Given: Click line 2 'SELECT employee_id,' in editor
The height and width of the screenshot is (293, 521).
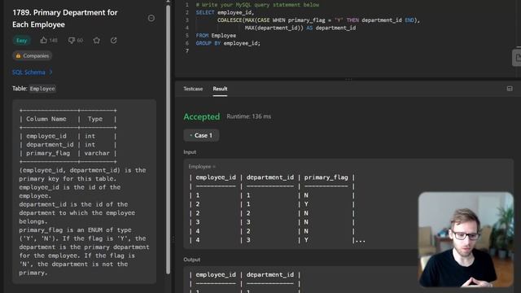Looking at the screenshot, I should 225,13.
